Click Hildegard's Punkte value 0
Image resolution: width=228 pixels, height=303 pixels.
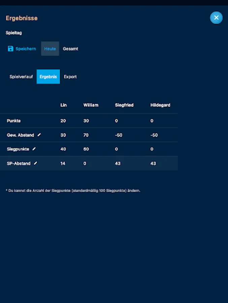click(152, 121)
